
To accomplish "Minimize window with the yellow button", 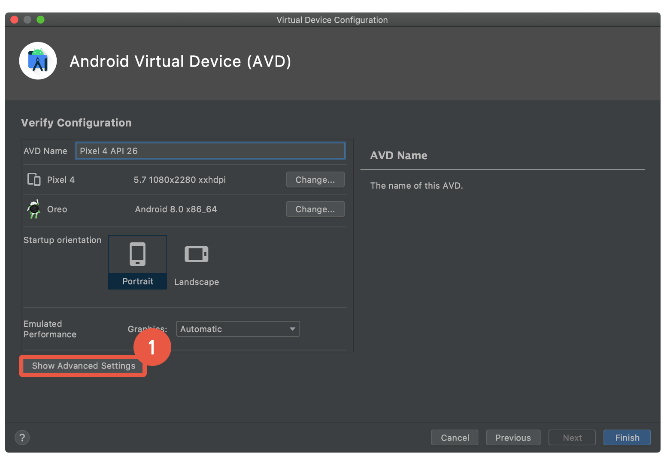I will pyautogui.click(x=27, y=20).
